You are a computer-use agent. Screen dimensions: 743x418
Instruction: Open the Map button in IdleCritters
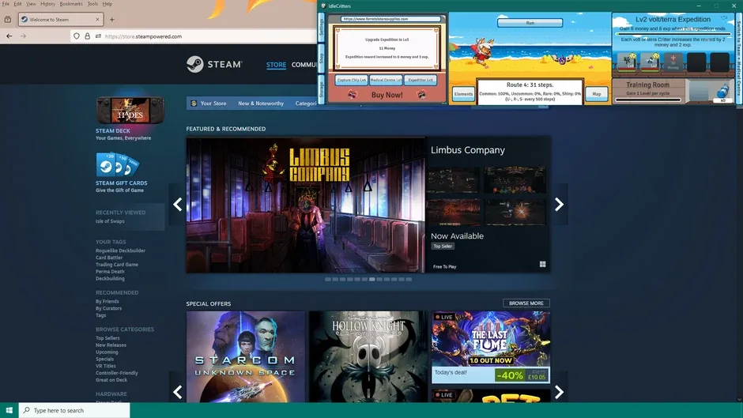[x=596, y=94]
